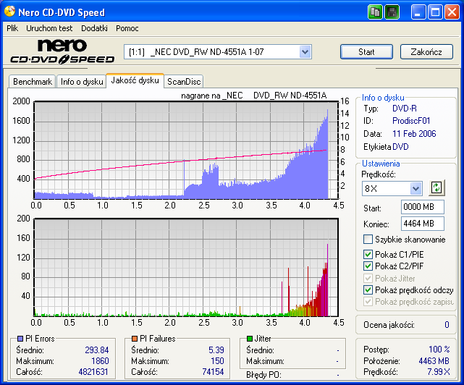Switch to the Benchmark tab
The width and height of the screenshot is (464, 385).
click(x=33, y=81)
